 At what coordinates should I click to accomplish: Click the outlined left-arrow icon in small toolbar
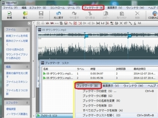point(84,23)
